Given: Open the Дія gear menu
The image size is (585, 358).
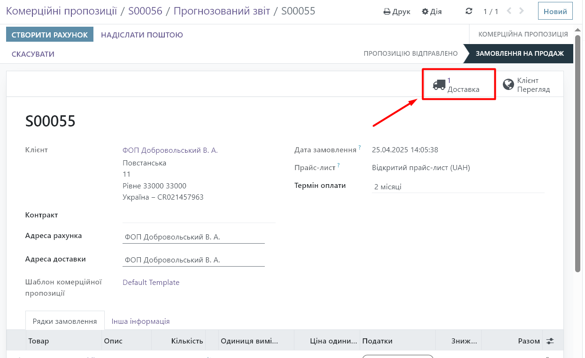Looking at the screenshot, I should pyautogui.click(x=431, y=11).
